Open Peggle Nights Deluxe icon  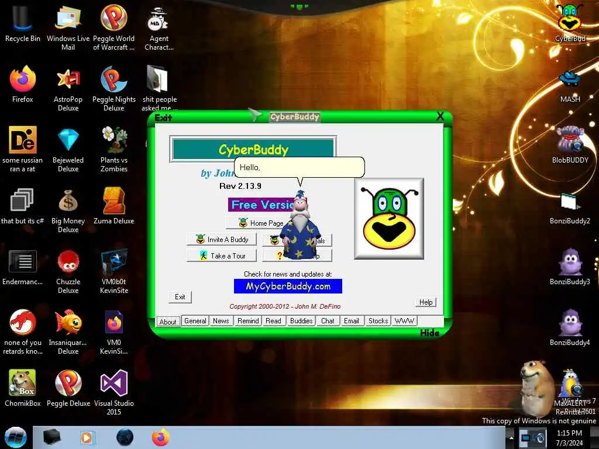(114, 89)
